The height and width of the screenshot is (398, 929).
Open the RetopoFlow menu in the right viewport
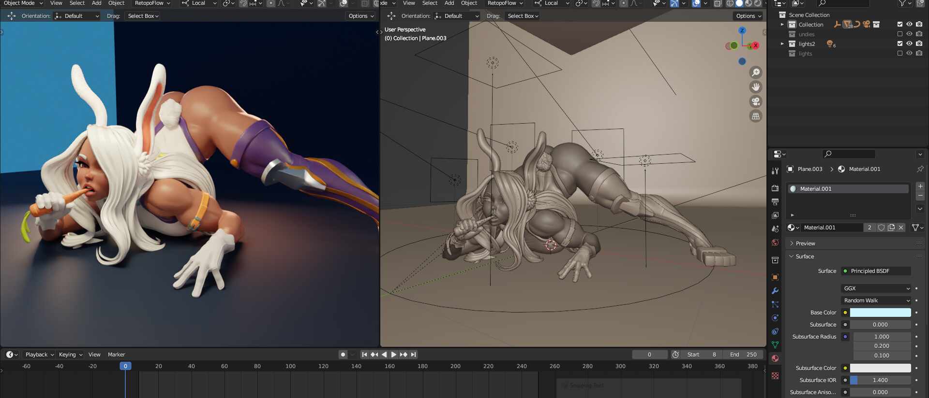[505, 3]
